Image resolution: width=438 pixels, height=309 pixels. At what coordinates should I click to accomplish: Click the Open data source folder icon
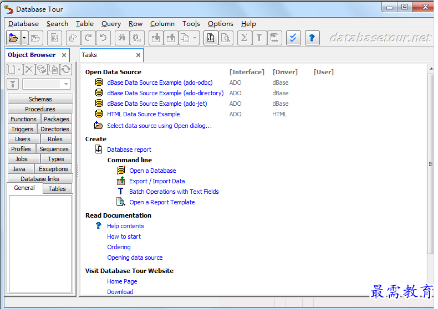[13, 38]
